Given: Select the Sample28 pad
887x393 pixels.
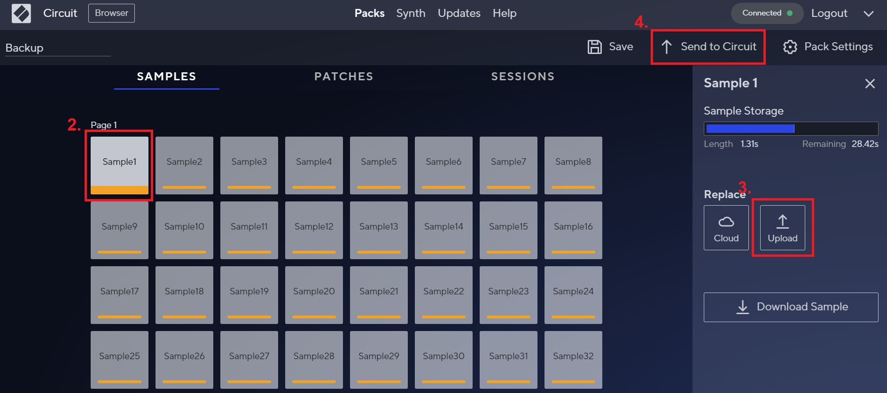Looking at the screenshot, I should [x=314, y=360].
